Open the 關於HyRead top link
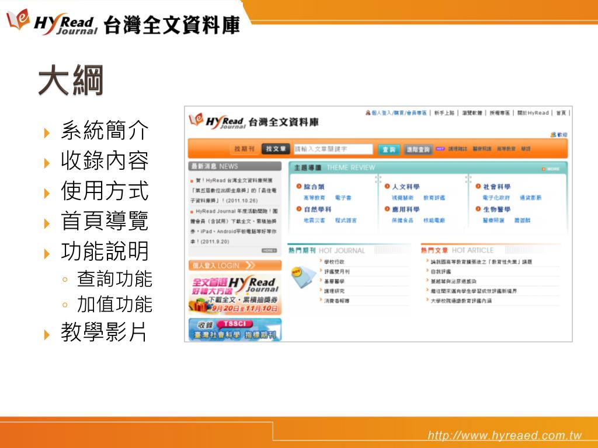The image size is (598, 448). point(533,113)
